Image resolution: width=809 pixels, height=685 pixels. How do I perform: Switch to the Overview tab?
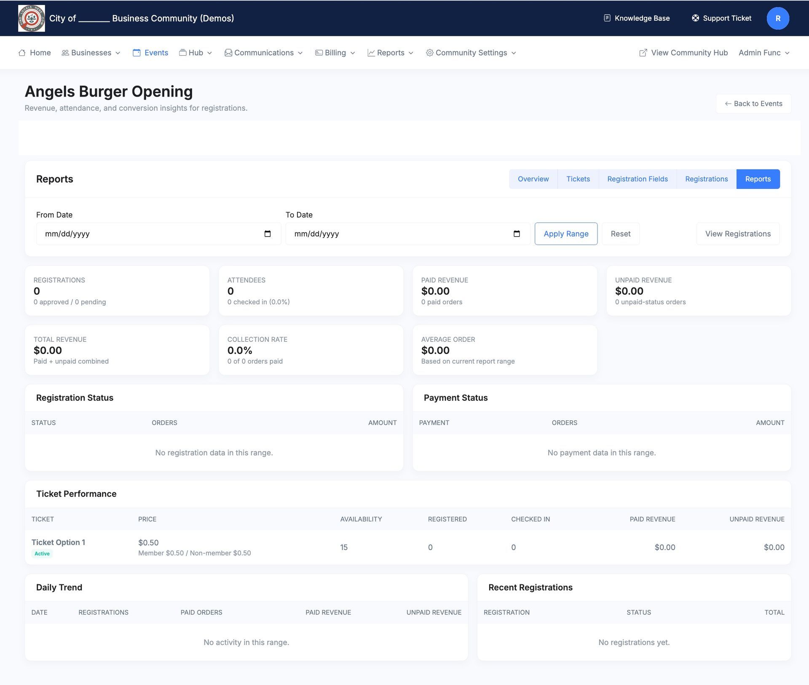[533, 179]
